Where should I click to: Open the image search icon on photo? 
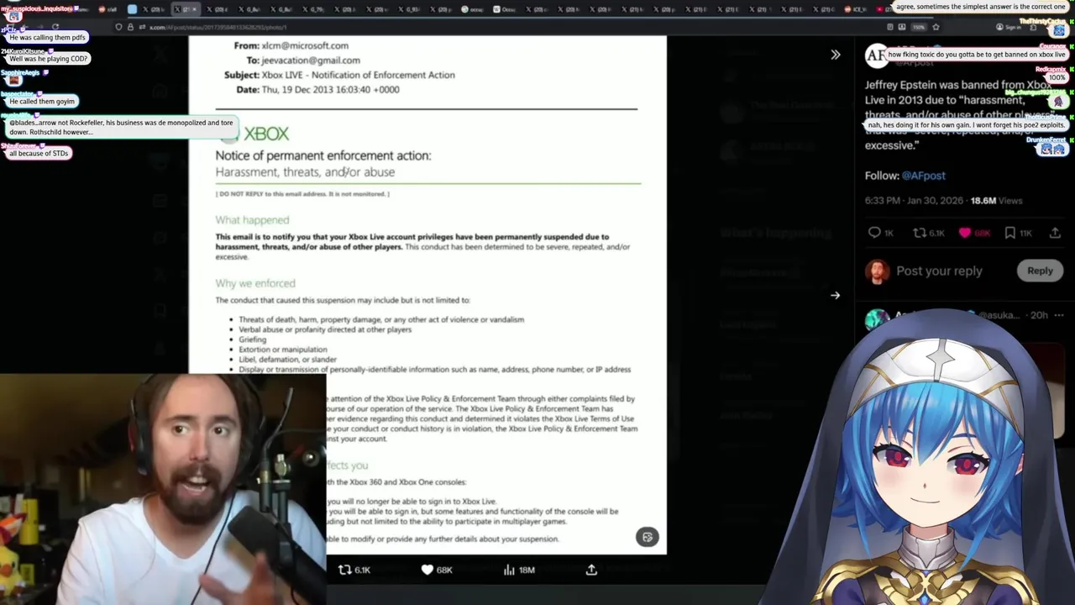click(x=647, y=537)
